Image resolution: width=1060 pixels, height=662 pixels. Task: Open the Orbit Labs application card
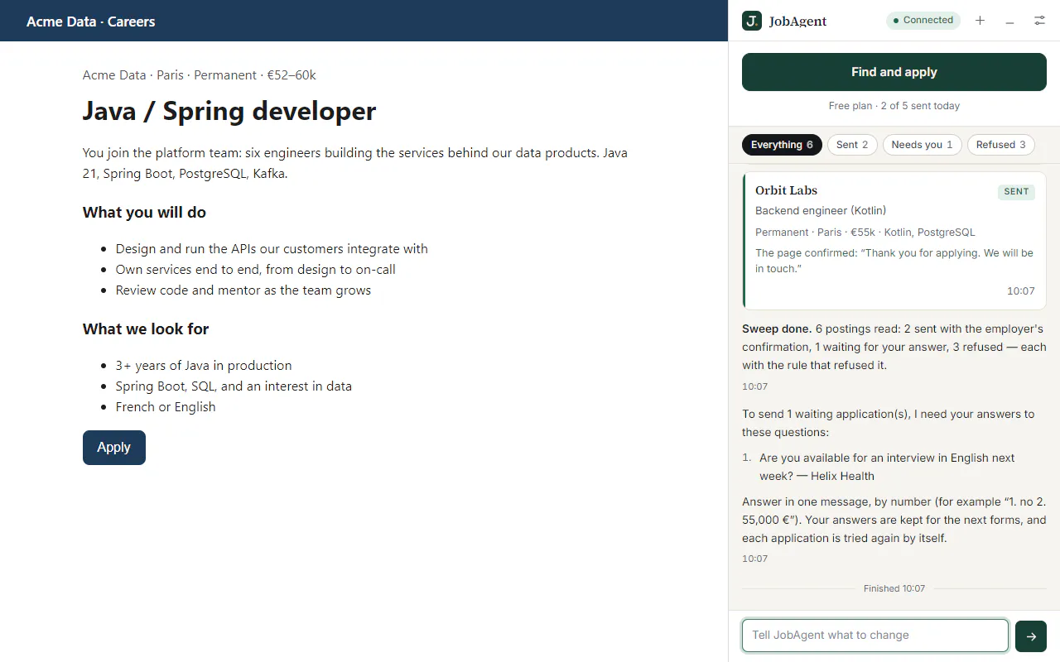click(x=894, y=241)
